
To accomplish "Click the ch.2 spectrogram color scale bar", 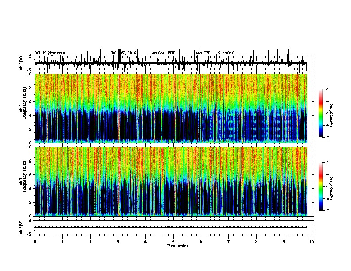I will tap(320, 186).
